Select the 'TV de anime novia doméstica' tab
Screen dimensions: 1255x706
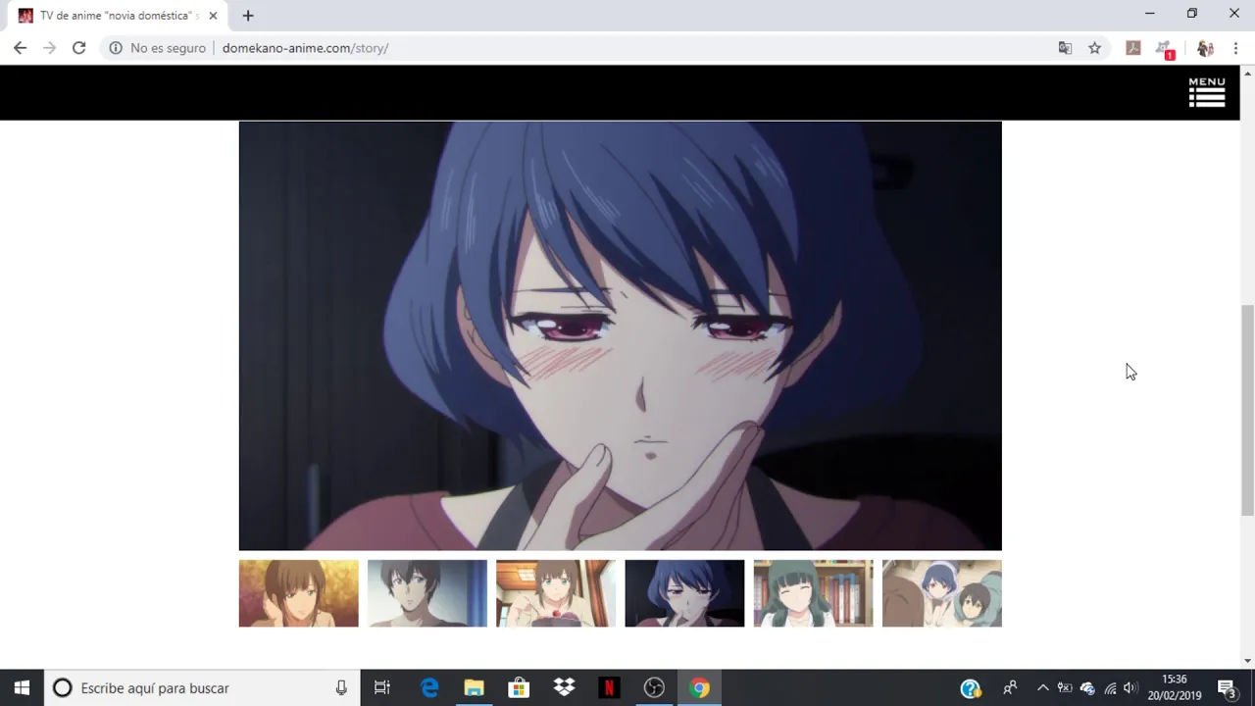pyautogui.click(x=118, y=16)
